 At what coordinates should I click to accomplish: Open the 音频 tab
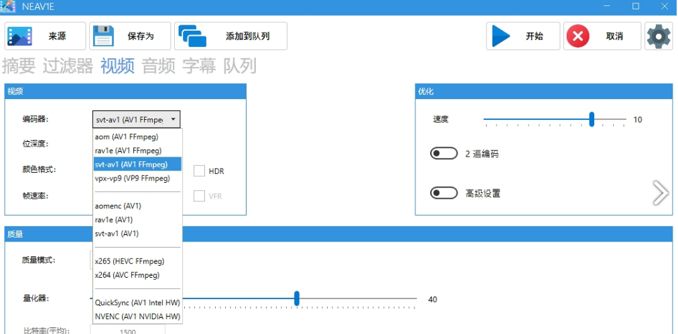coord(159,66)
